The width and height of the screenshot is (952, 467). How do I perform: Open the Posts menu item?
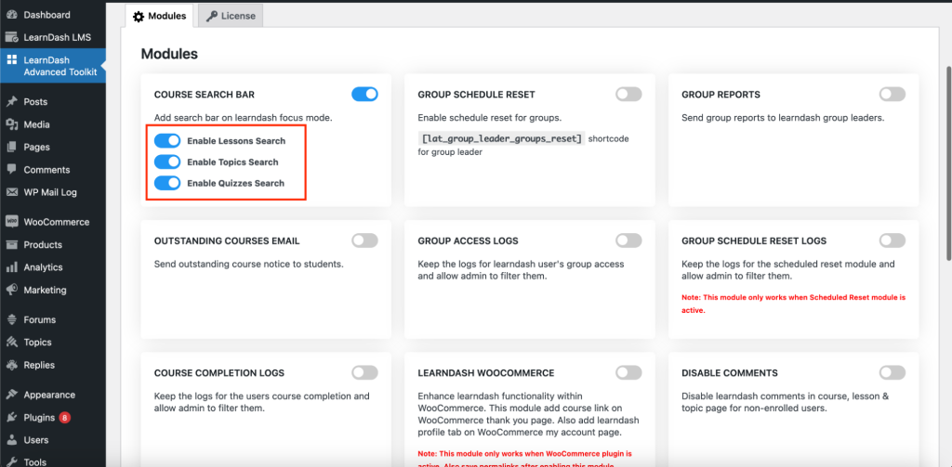pos(53,102)
